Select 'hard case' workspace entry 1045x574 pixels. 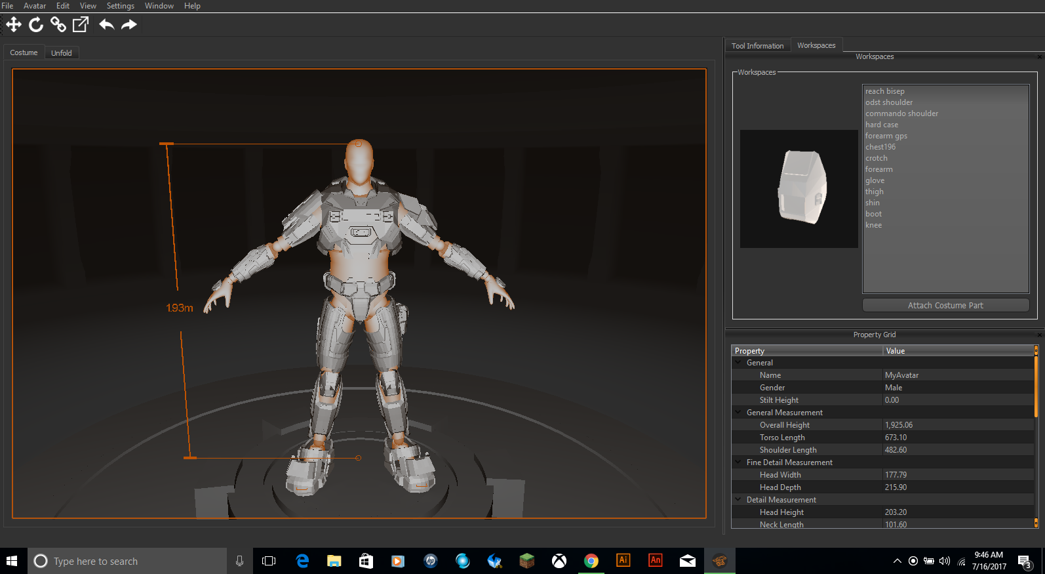[x=881, y=125]
